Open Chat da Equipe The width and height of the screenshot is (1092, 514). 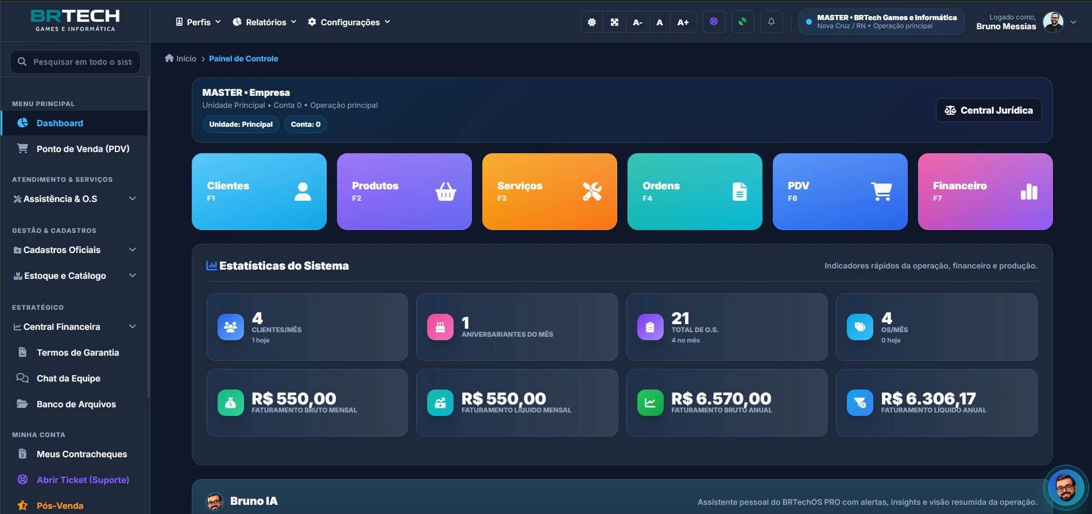[x=74, y=378]
